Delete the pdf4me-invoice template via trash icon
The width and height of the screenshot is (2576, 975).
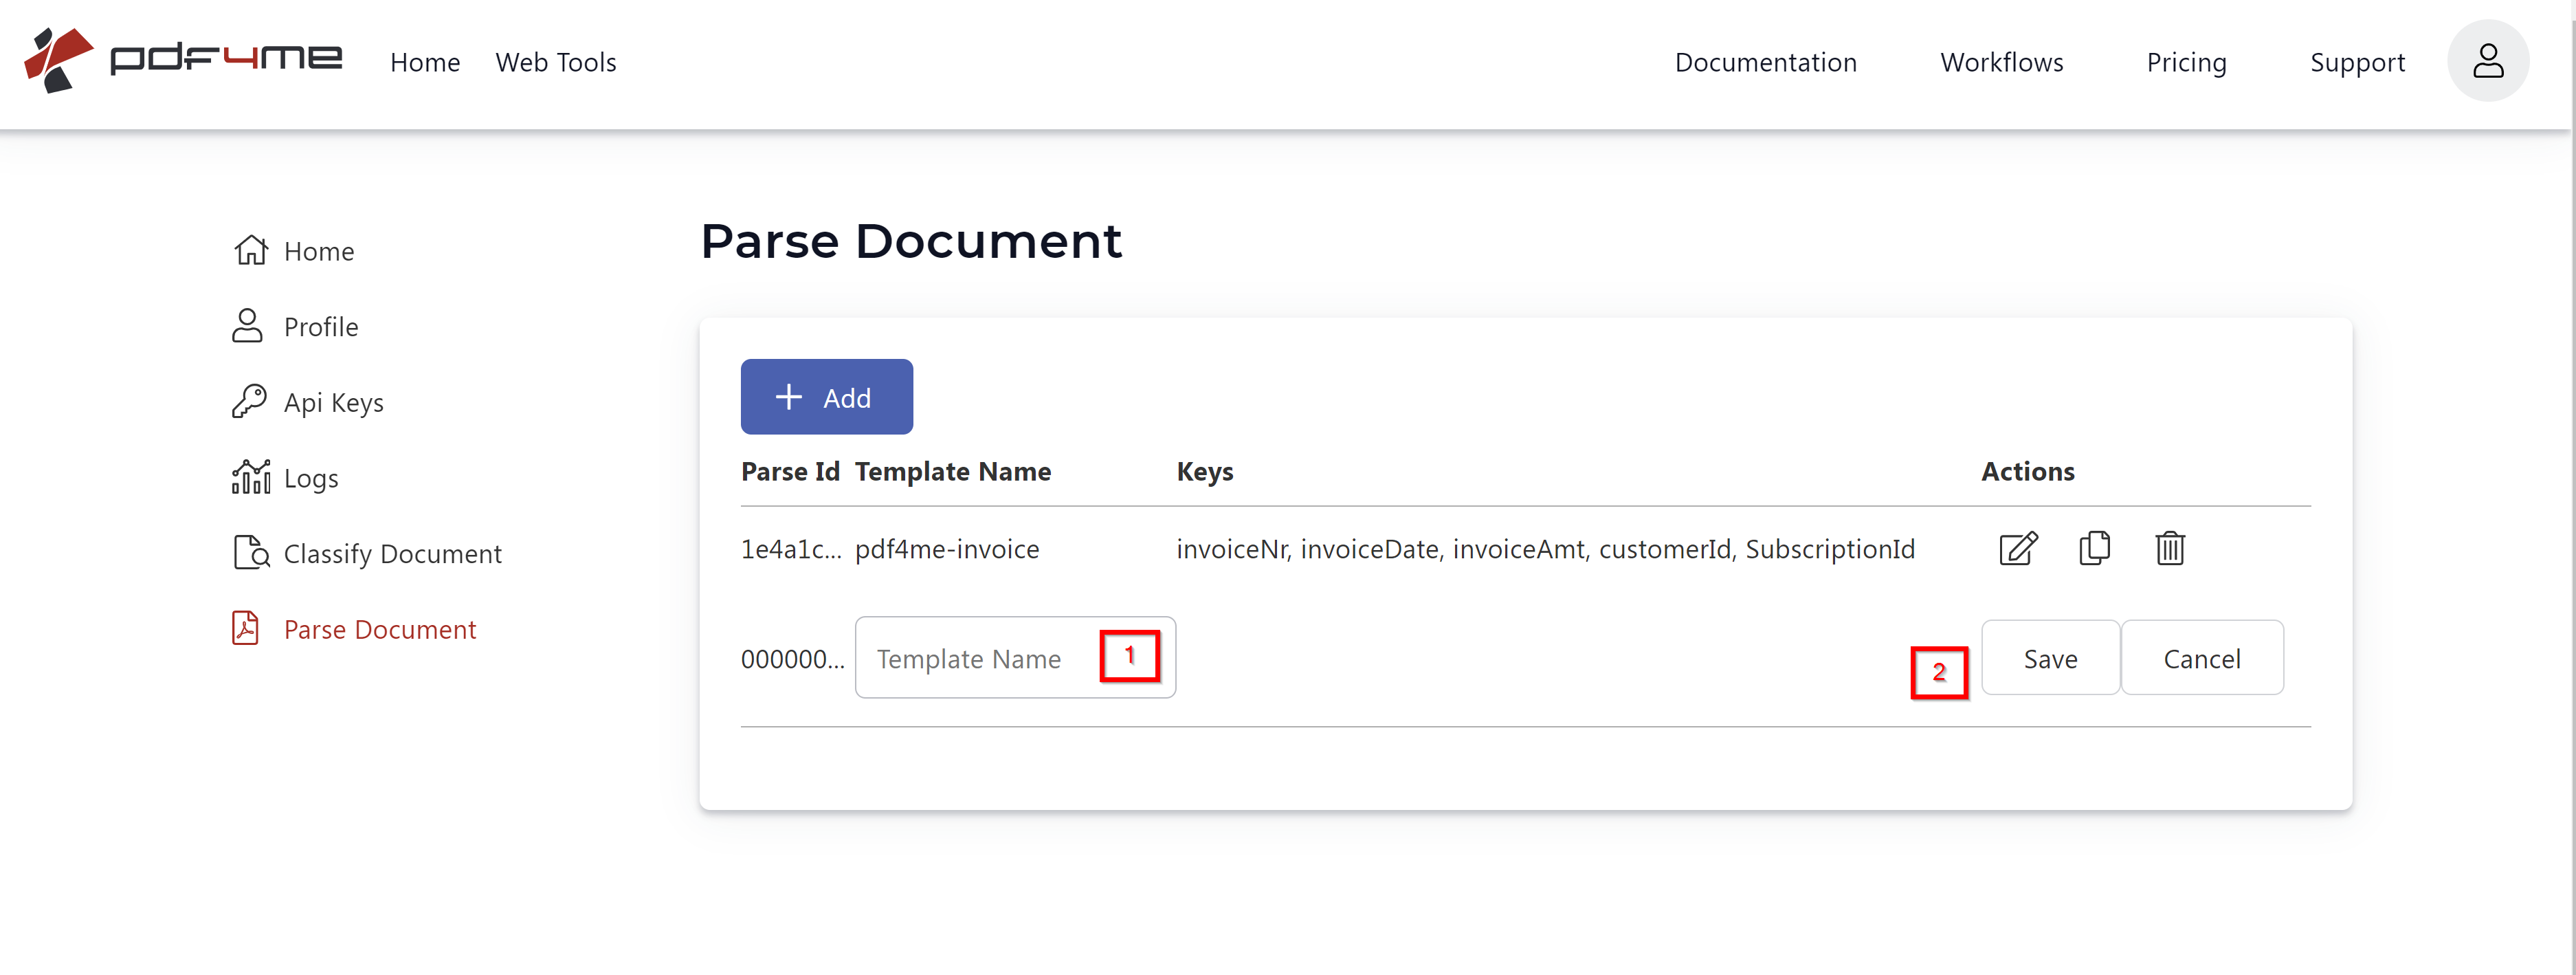point(2169,549)
